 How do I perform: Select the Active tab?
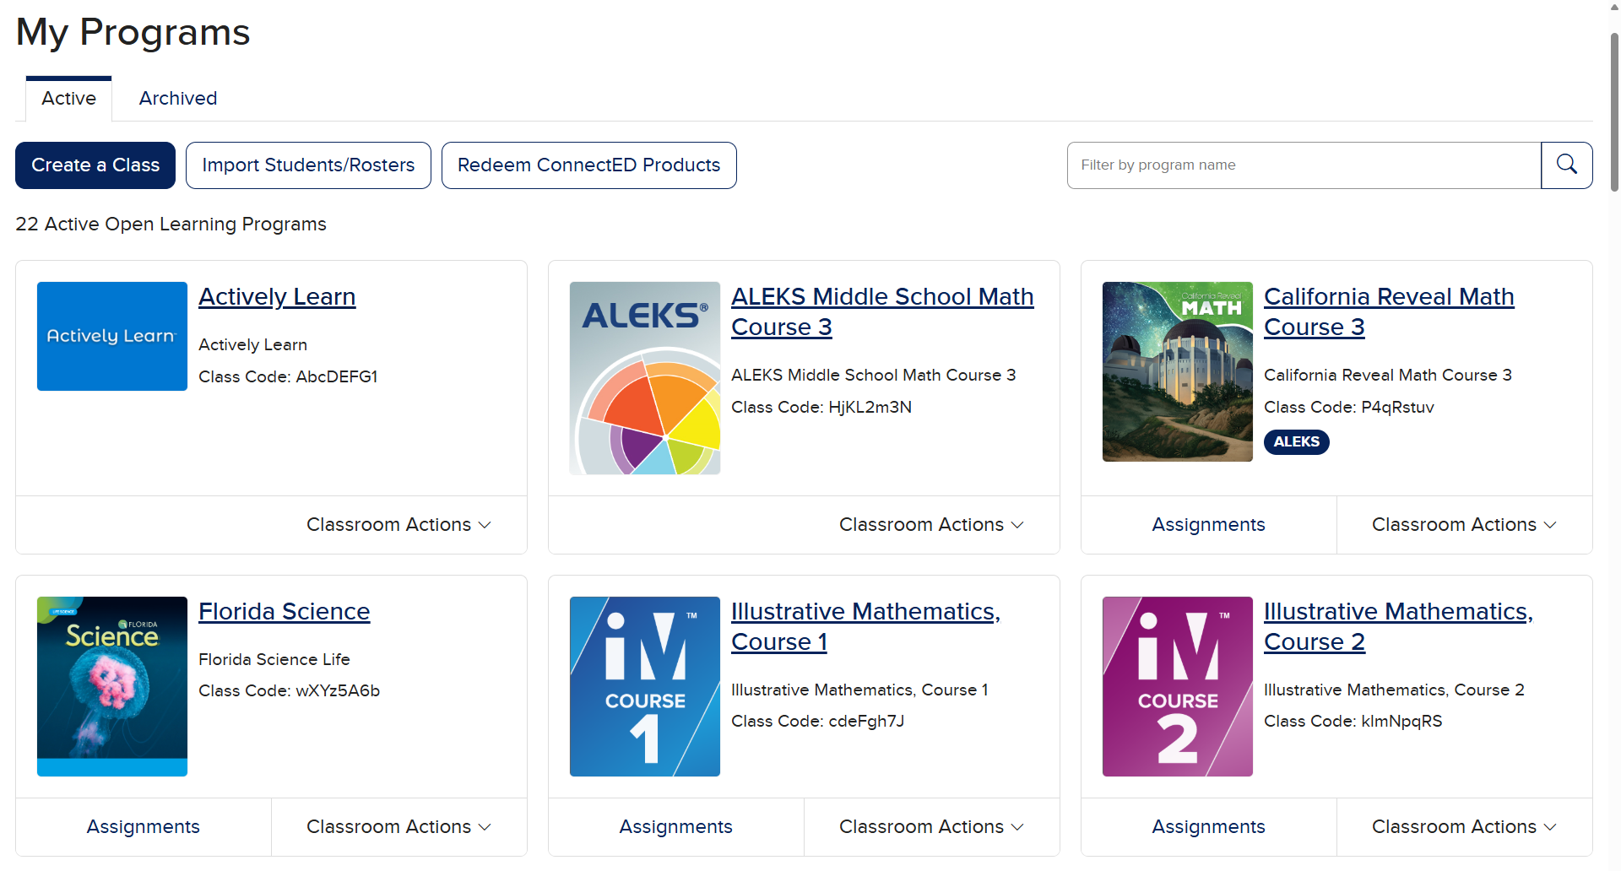point(68,98)
